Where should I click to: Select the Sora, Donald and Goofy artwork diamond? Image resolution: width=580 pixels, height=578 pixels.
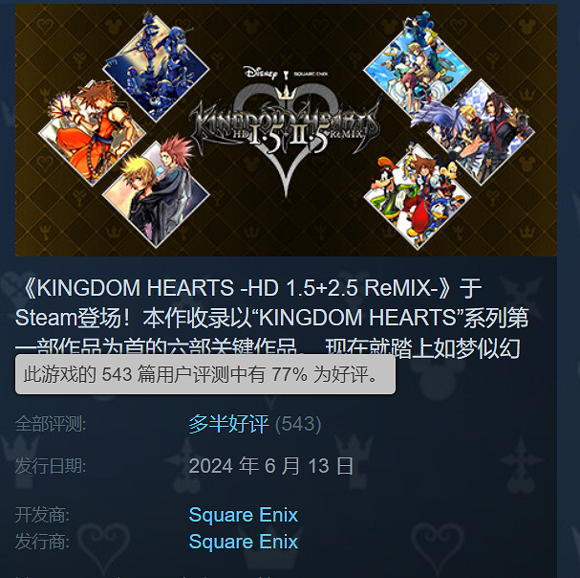coord(418,196)
